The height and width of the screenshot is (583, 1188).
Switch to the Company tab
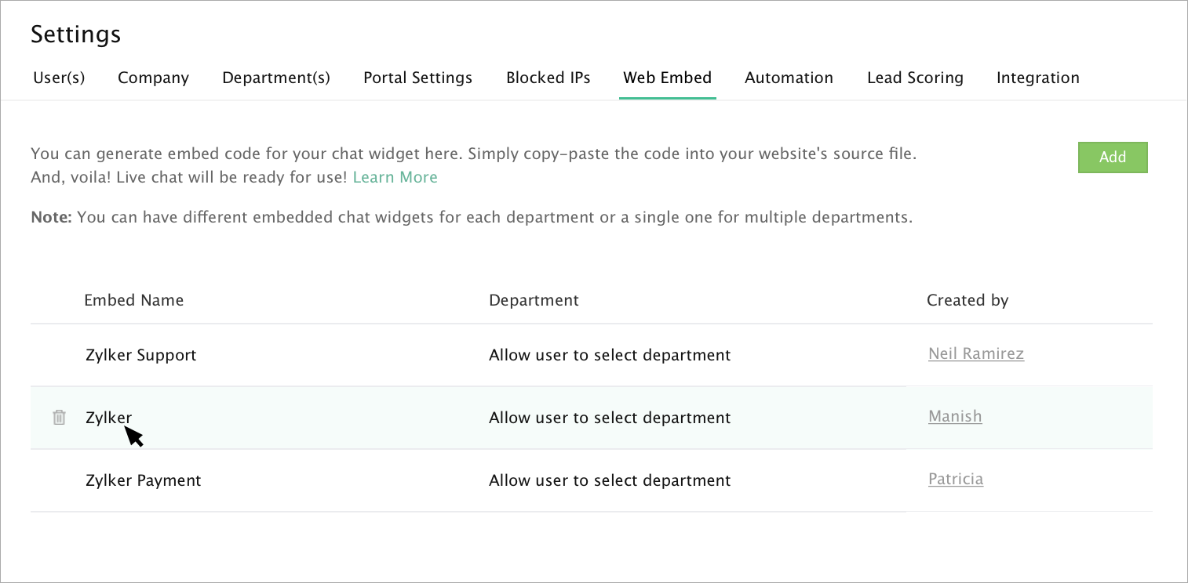point(153,78)
